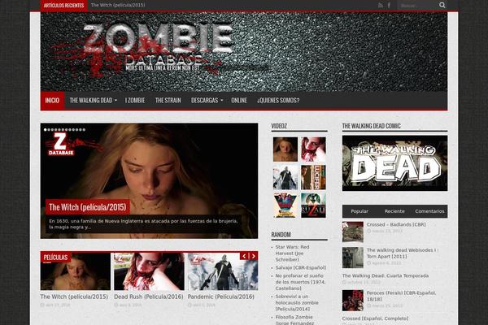This screenshot has height=325, width=488.
Task: Go to Inicio menu item
Action: 52,100
